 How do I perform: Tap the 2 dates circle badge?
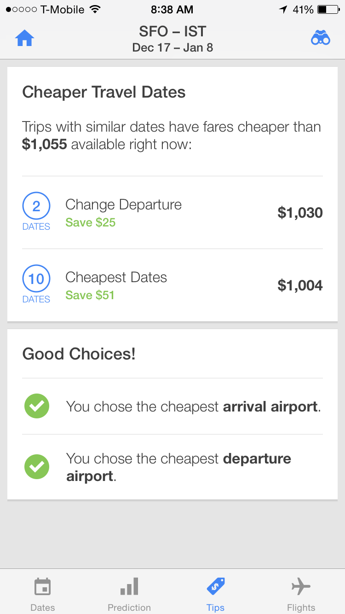coord(36,206)
